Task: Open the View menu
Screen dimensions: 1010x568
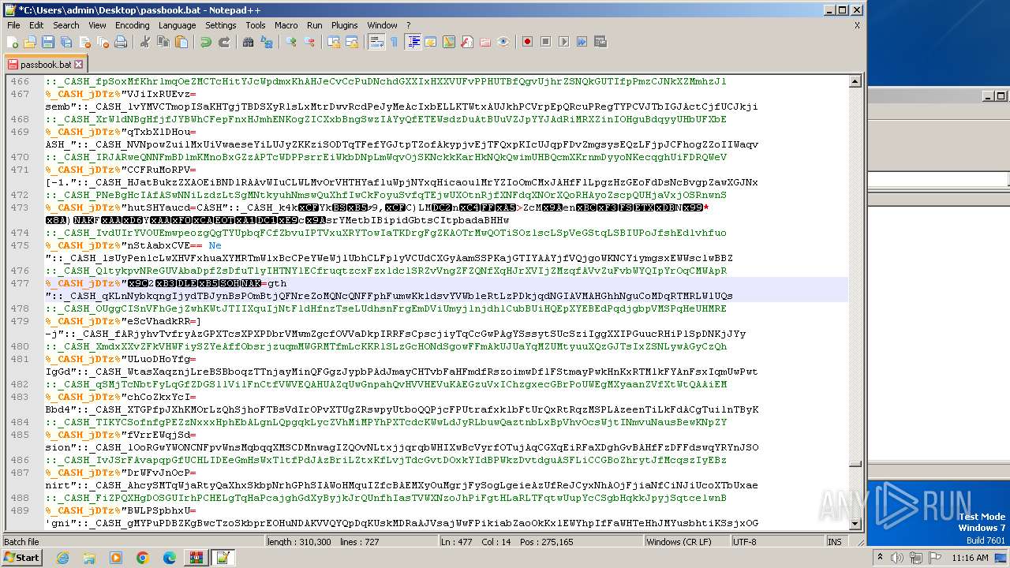Action: tap(98, 25)
